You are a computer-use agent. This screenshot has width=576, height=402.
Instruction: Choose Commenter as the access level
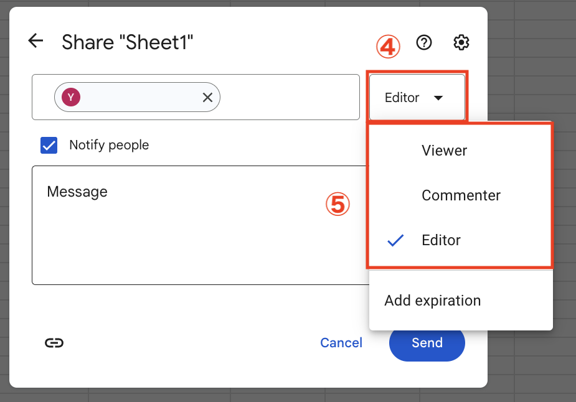(x=461, y=195)
